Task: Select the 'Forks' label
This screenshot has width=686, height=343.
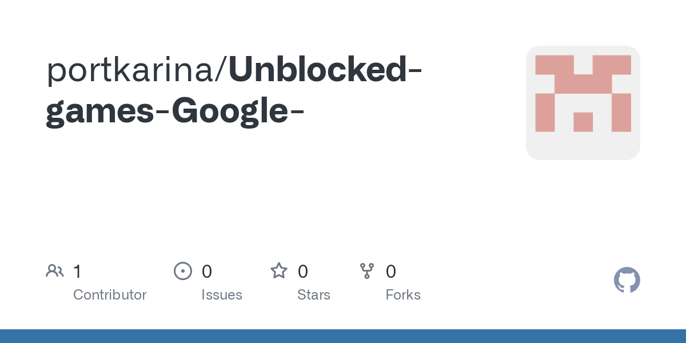Action: (403, 295)
